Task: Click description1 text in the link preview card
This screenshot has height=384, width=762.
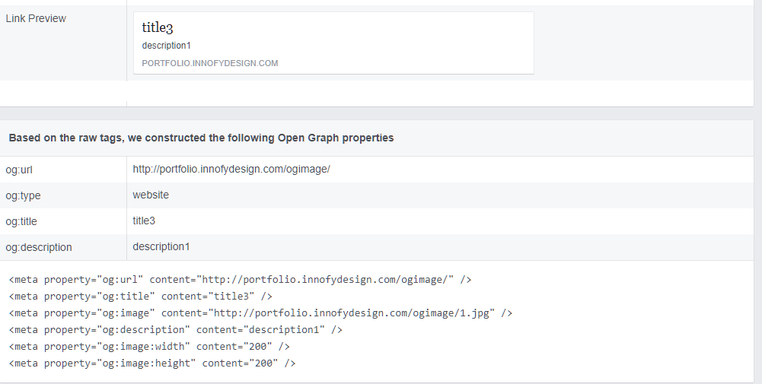Action: coord(166,46)
